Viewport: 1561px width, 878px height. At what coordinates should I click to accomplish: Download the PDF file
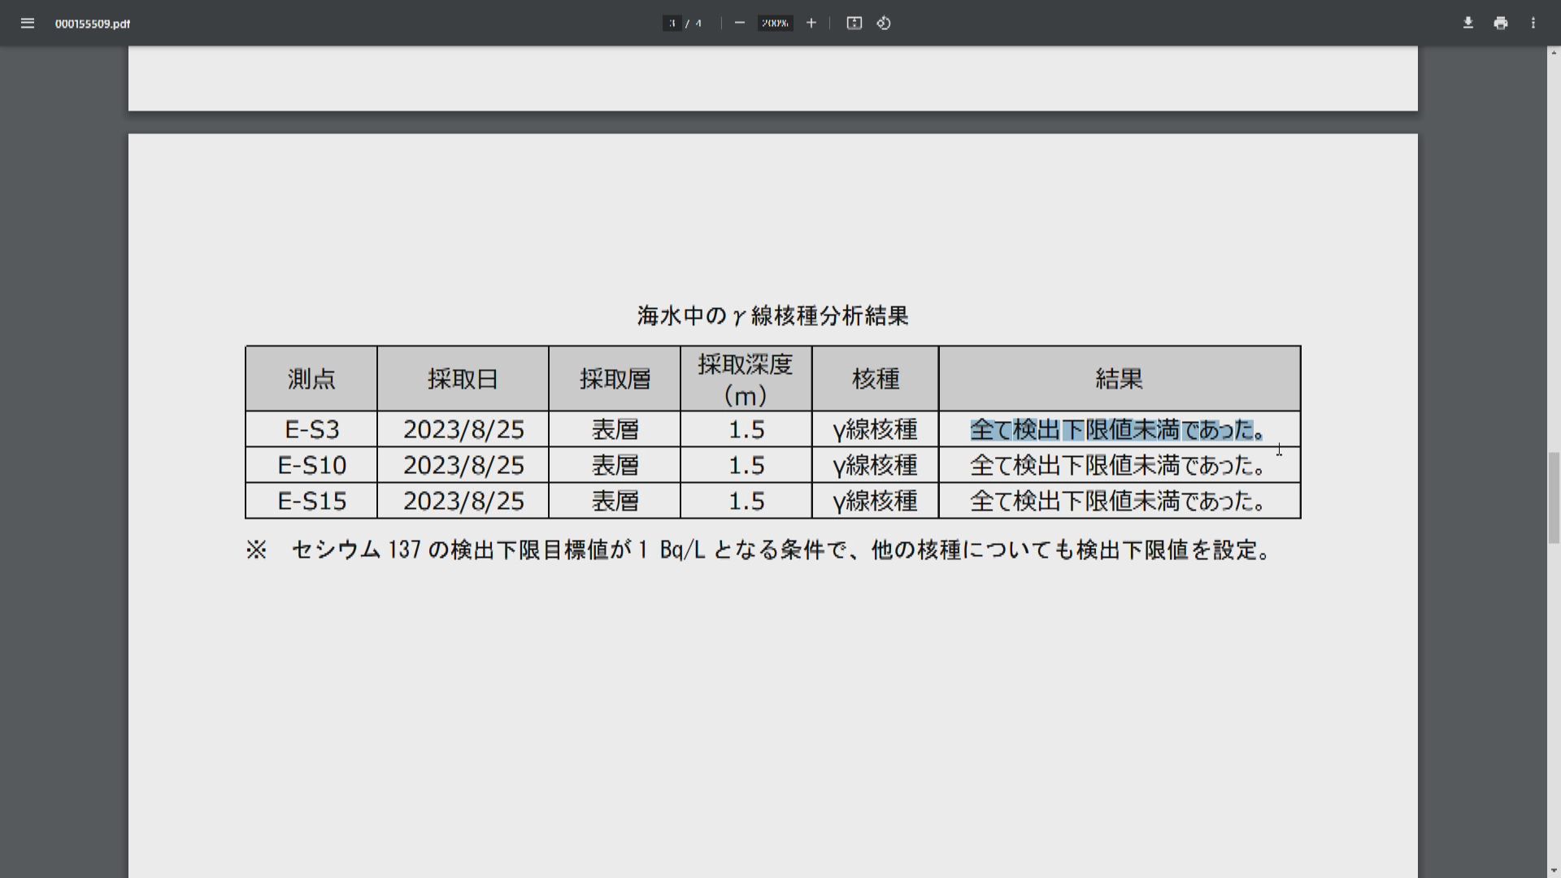[1468, 24]
